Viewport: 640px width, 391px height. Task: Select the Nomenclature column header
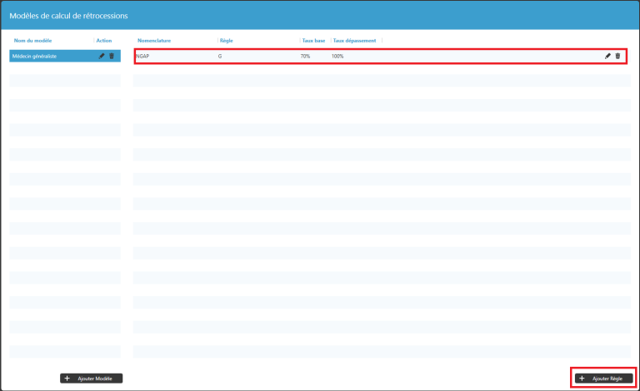tap(154, 40)
